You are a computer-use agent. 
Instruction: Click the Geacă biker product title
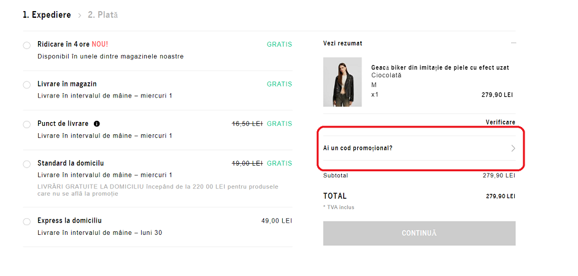click(x=439, y=67)
